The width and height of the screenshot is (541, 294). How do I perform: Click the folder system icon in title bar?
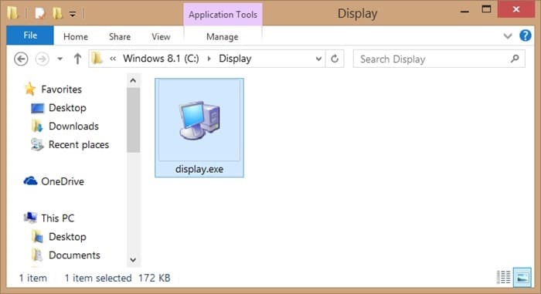tap(13, 13)
